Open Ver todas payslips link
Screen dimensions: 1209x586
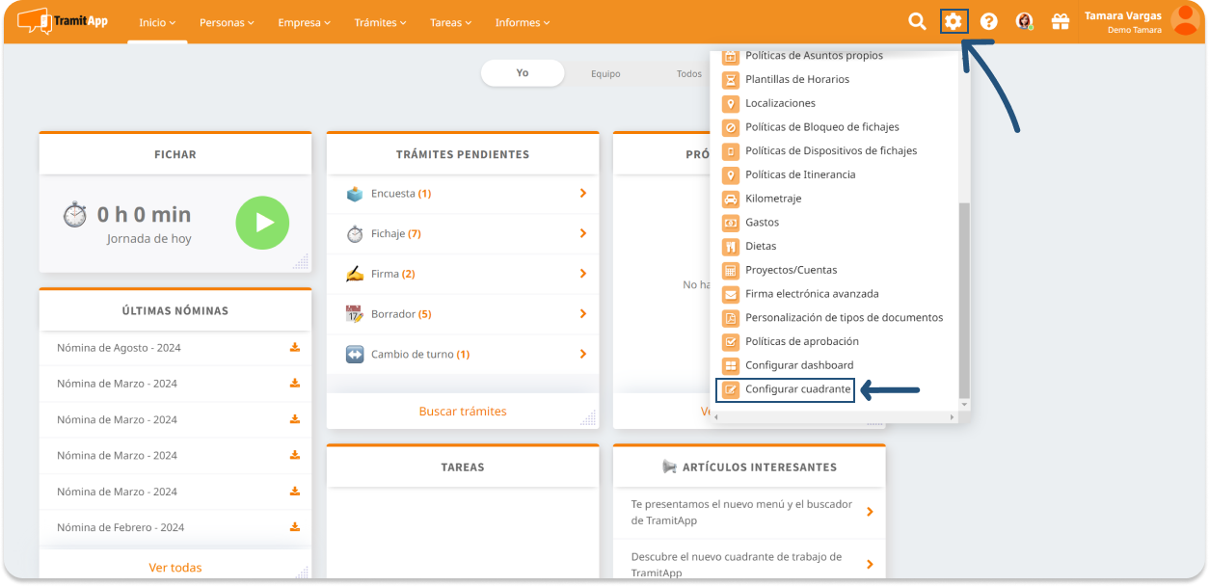175,568
